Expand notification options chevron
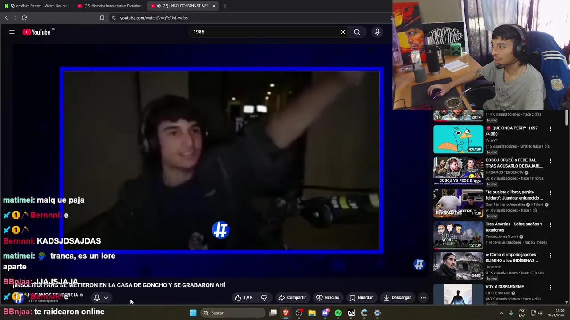Viewport: 570px width, 320px height. click(106, 298)
